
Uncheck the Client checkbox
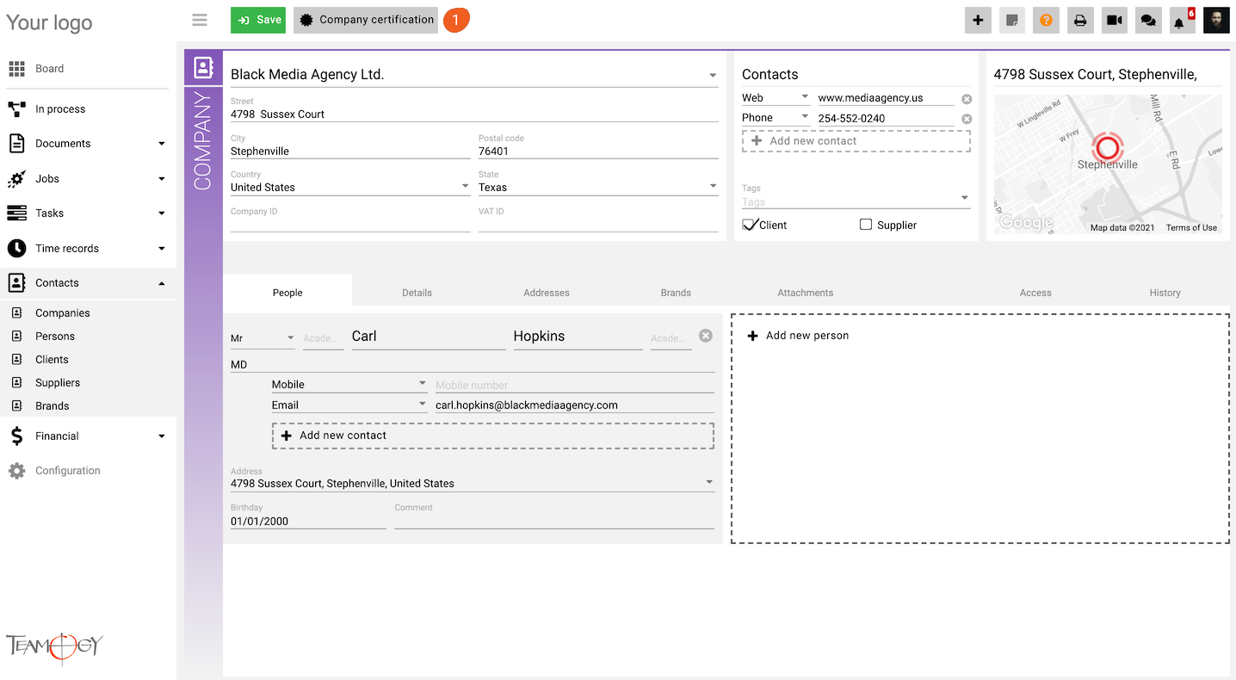pyautogui.click(x=749, y=225)
